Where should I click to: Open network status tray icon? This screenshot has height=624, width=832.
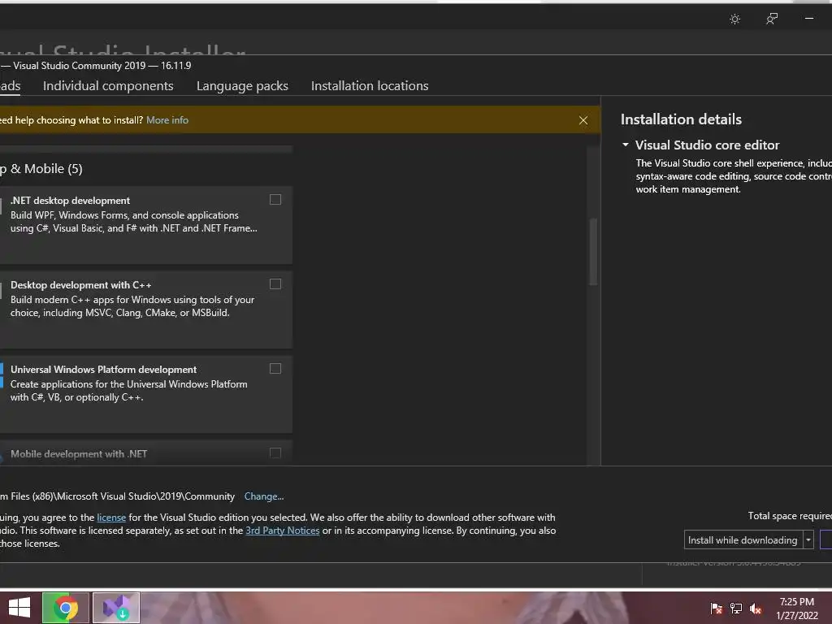pos(736,608)
